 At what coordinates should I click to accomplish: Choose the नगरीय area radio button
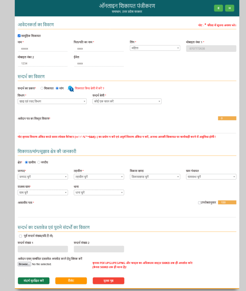point(39,162)
